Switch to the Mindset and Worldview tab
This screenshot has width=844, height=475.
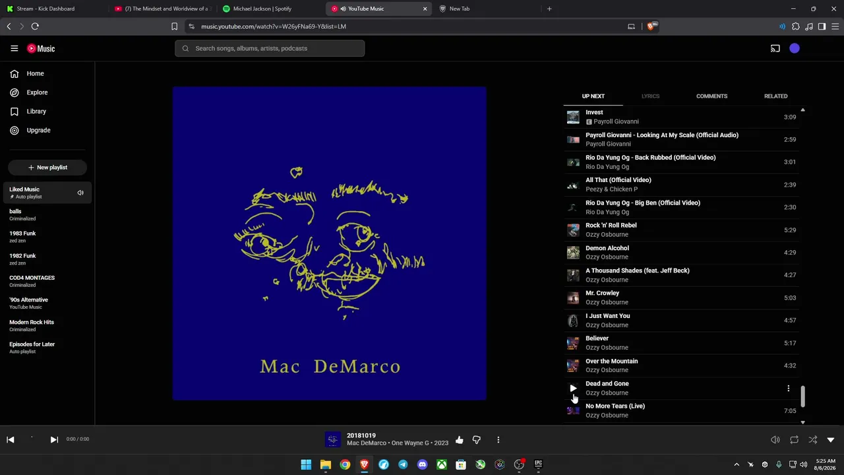tap(162, 9)
